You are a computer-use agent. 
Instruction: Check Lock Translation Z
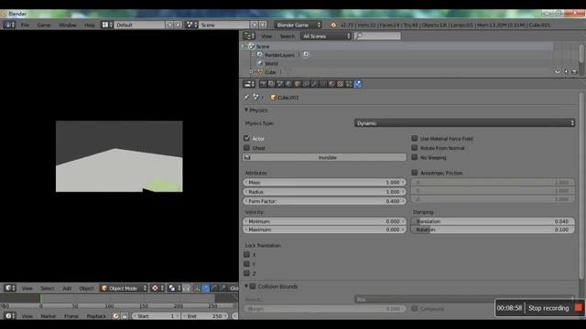coord(246,273)
